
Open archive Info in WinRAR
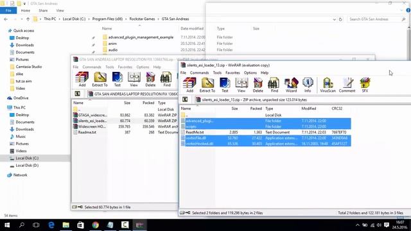tap(308, 85)
